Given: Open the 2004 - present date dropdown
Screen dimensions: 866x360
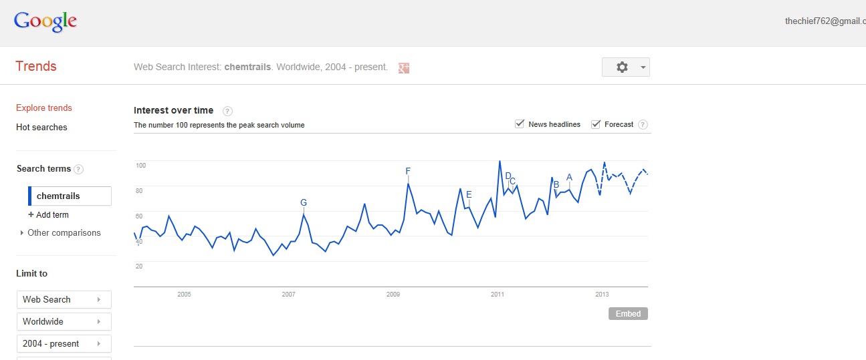Looking at the screenshot, I should click(x=64, y=343).
